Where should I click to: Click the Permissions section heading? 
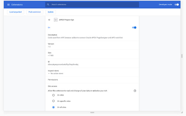53,79
